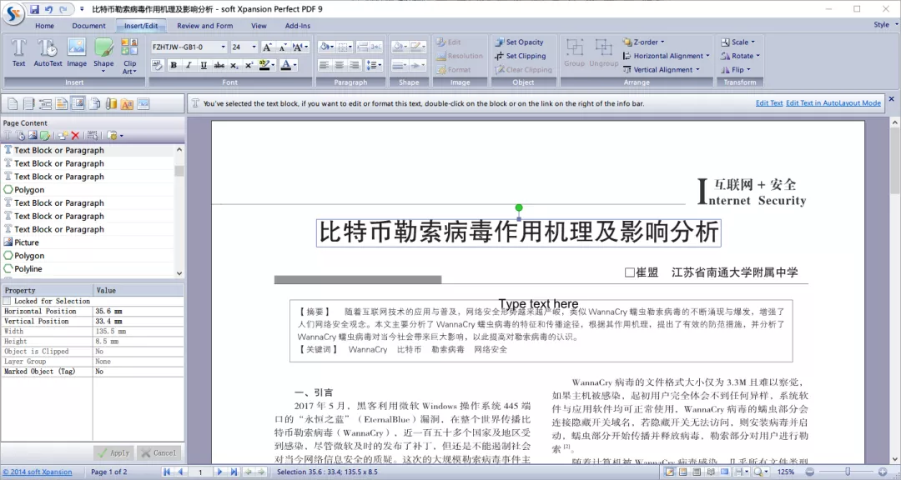
Task: Expand the Scale dropdown
Action: coord(737,42)
